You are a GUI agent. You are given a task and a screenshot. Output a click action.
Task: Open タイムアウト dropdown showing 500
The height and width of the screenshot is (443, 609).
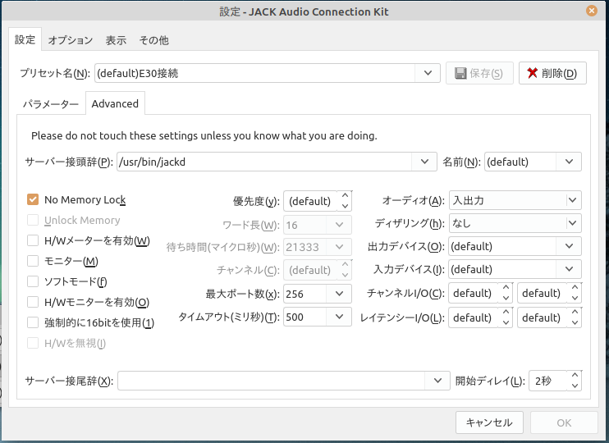pos(339,317)
